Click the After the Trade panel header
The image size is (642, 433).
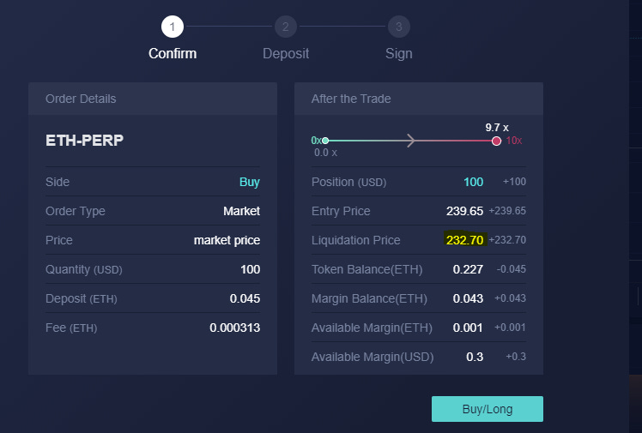(419, 99)
